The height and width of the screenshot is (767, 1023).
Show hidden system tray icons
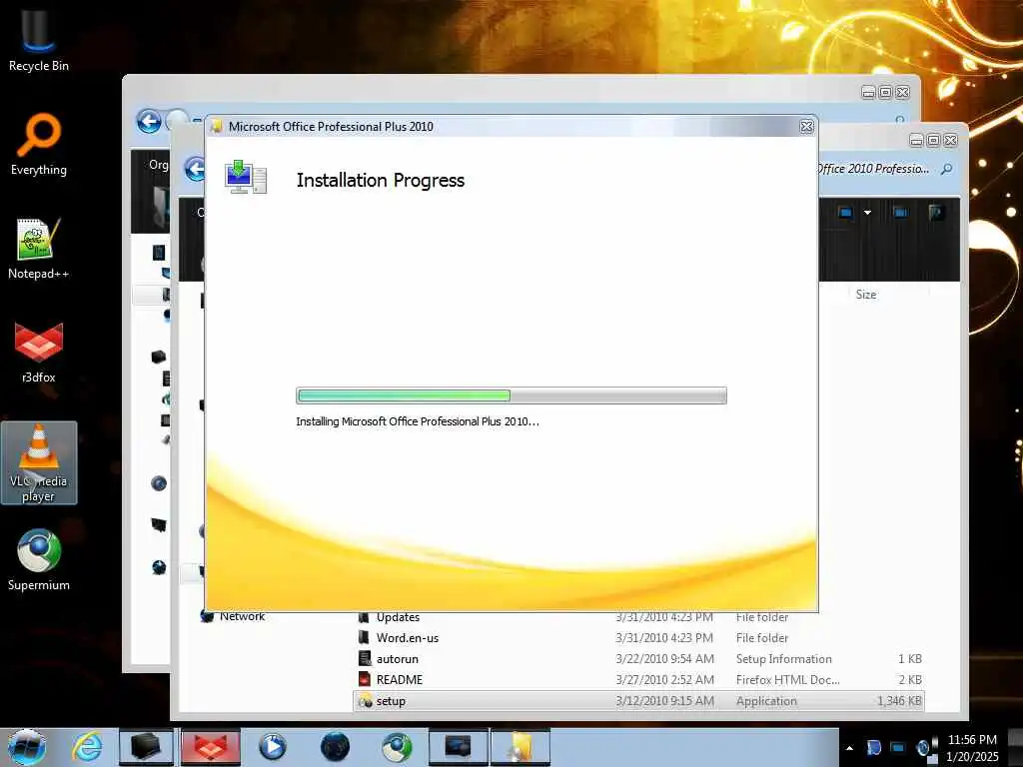pos(849,748)
